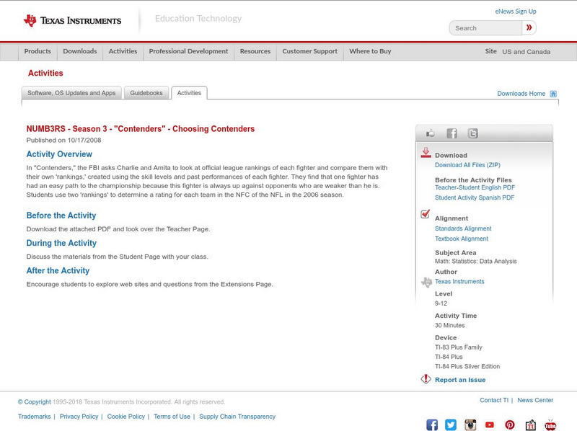This screenshot has height=431, width=577.
Task: Open the News Center link
Action: click(x=535, y=400)
